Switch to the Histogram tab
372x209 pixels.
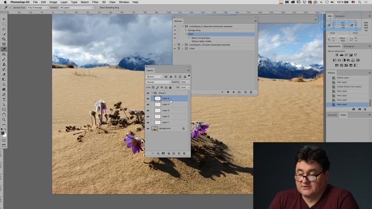pos(349,46)
